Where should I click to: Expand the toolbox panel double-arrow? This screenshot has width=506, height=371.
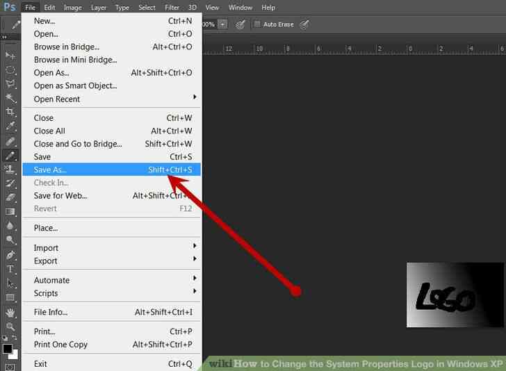coord(4,37)
